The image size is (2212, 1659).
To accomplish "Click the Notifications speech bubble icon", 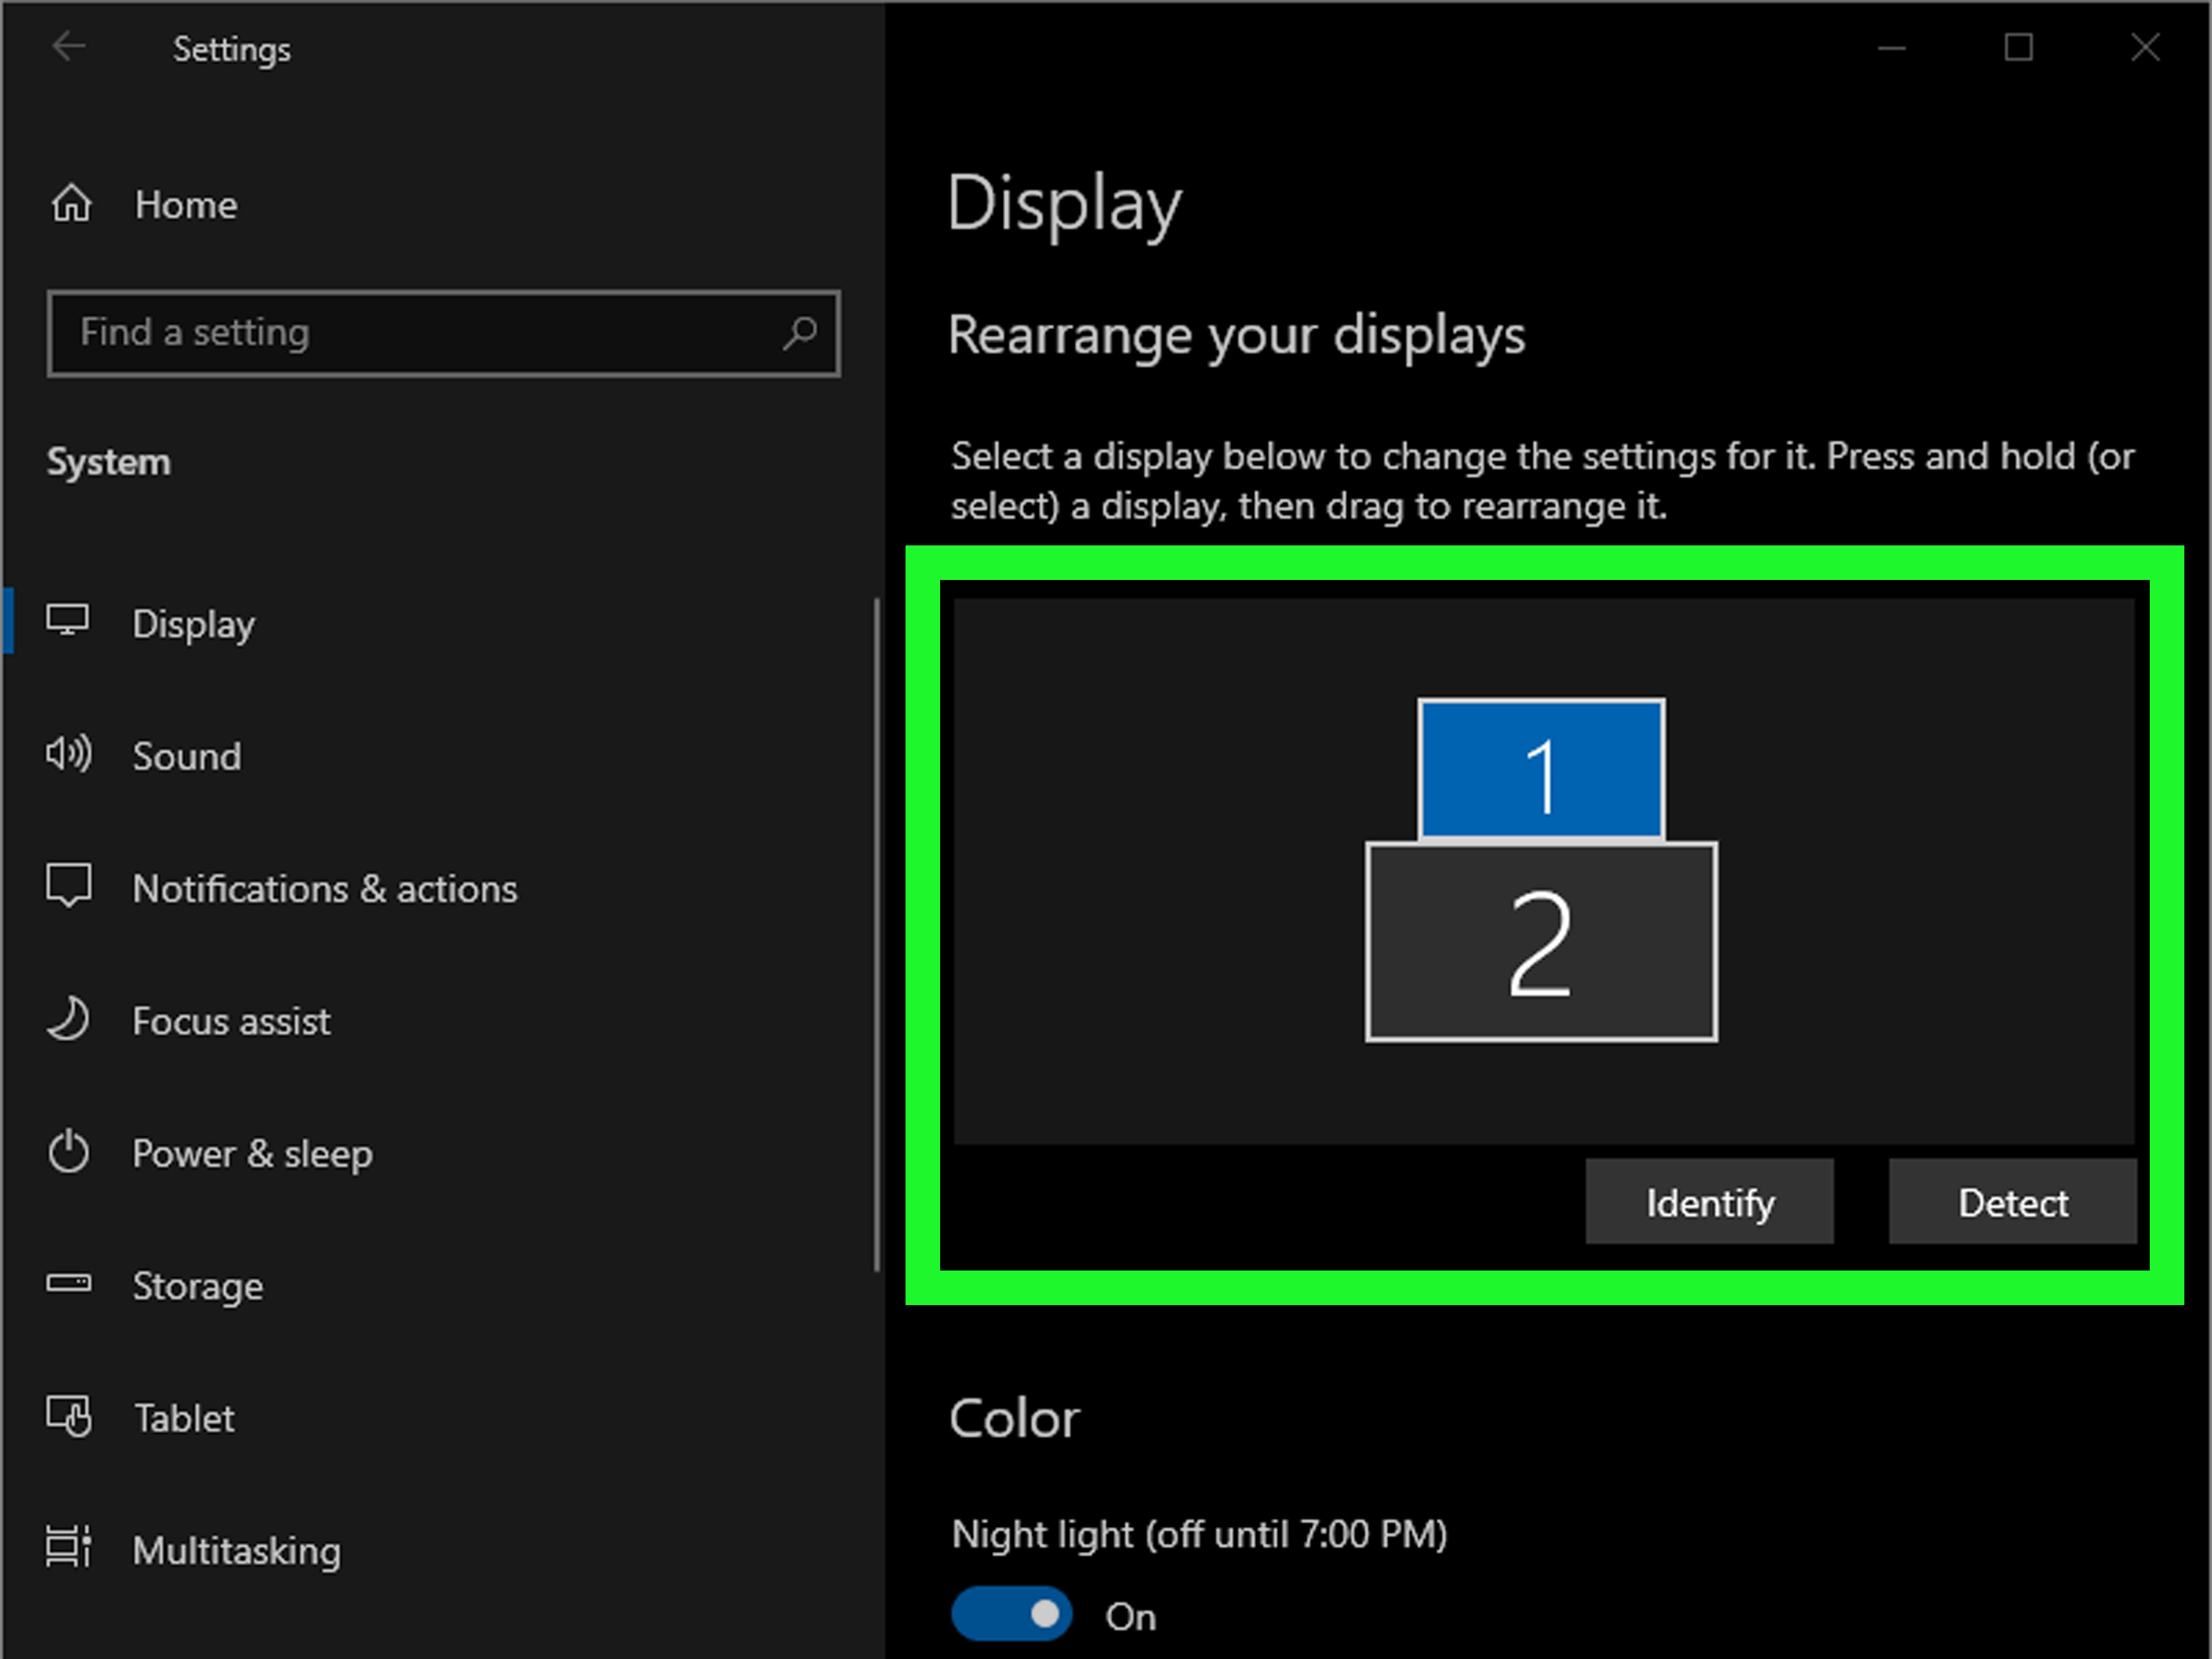I will coord(68,886).
